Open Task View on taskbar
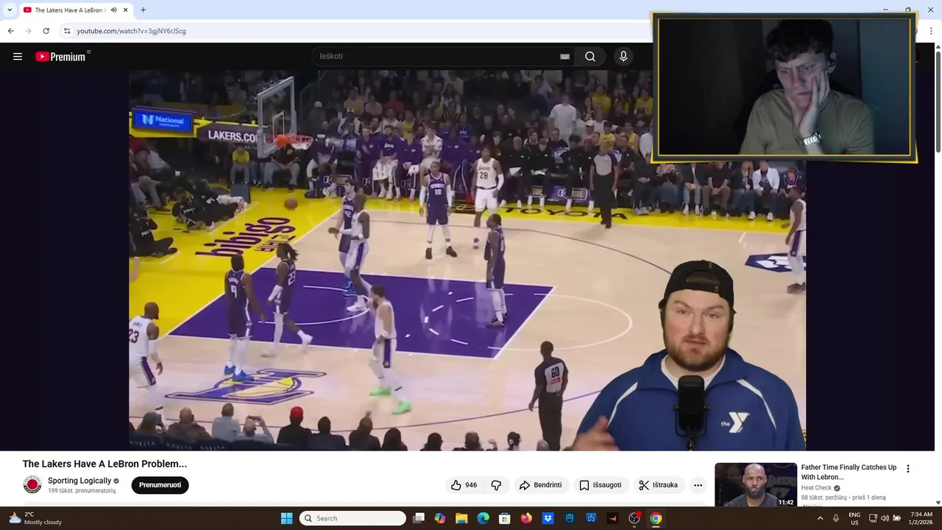Screen dimensions: 942x530 click(419, 518)
